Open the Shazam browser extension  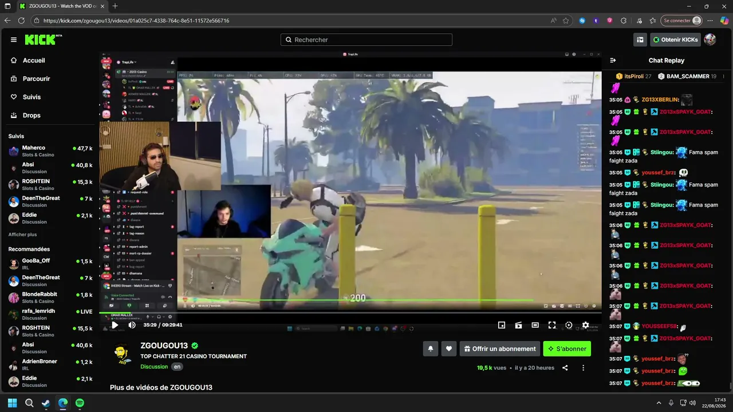point(582,21)
